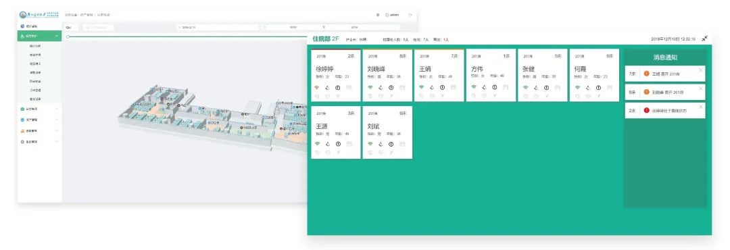Open the admin user account link
This screenshot has height=250, width=730.
point(392,15)
